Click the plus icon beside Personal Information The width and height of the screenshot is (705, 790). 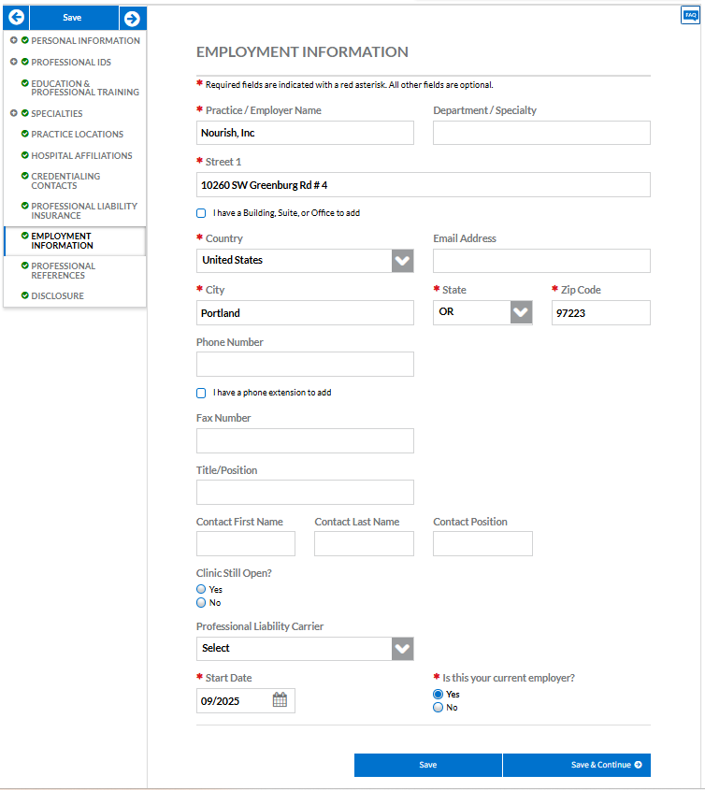pos(13,41)
